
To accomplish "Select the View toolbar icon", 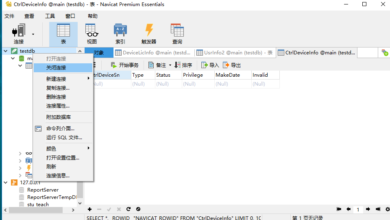I will (92, 34).
